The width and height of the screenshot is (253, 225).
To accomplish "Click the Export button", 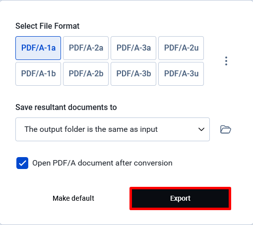I will pos(180,198).
